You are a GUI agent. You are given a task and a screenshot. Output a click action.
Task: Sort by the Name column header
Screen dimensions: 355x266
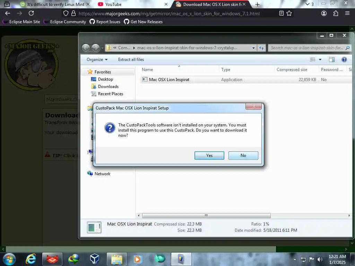point(147,70)
